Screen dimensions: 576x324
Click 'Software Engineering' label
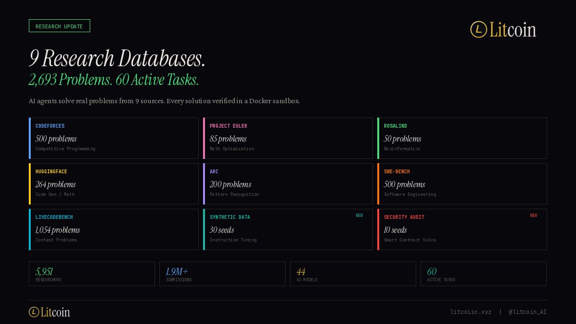(x=410, y=194)
